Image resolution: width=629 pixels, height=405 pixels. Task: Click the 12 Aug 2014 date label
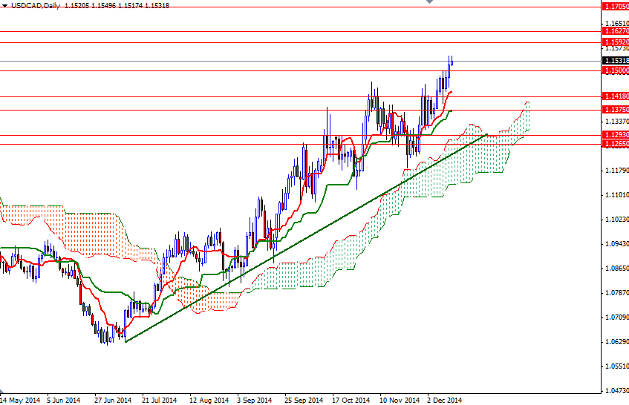click(x=209, y=401)
